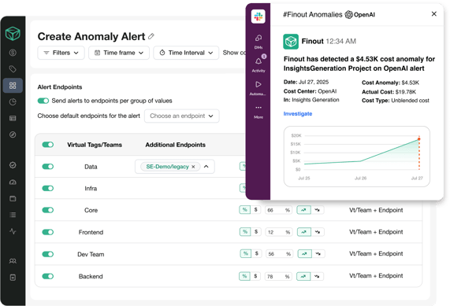450x306 pixels.
Task: Open the compass explore icon in sidebar
Action: 13,135
